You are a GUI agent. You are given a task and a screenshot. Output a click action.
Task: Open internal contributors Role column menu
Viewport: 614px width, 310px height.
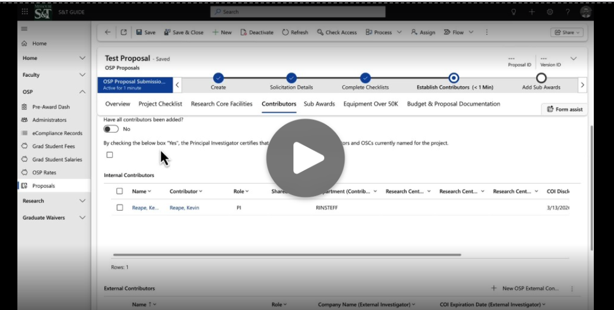coord(241,191)
